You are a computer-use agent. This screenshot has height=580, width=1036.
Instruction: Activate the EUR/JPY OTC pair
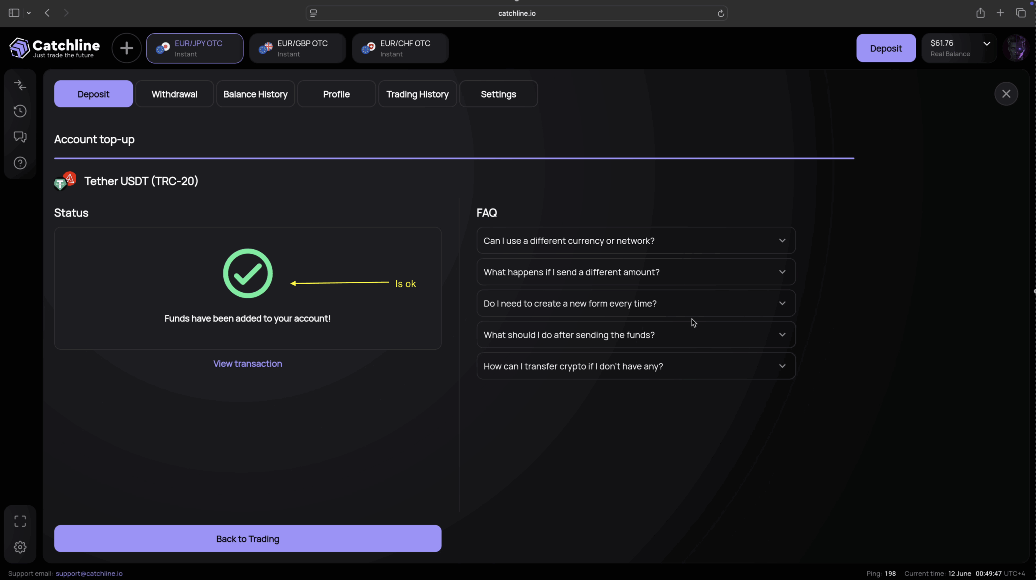pos(195,48)
